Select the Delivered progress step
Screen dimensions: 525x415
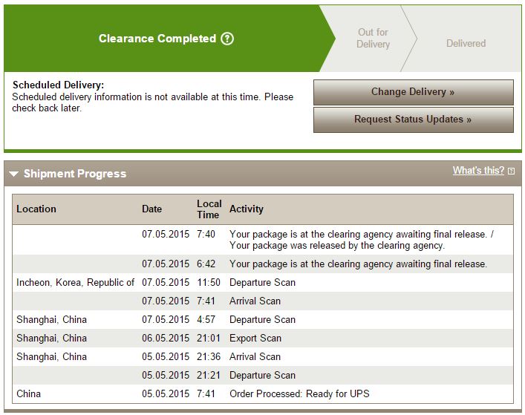(x=466, y=43)
